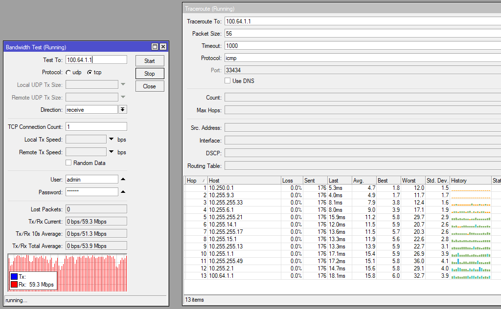
Task: Sort by the Best column header
Action: click(388, 181)
